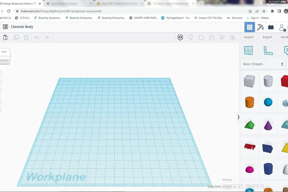This screenshot has height=192, width=288.
Task: Open the 127.0.0.1 bookmark
Action: coord(22,18)
